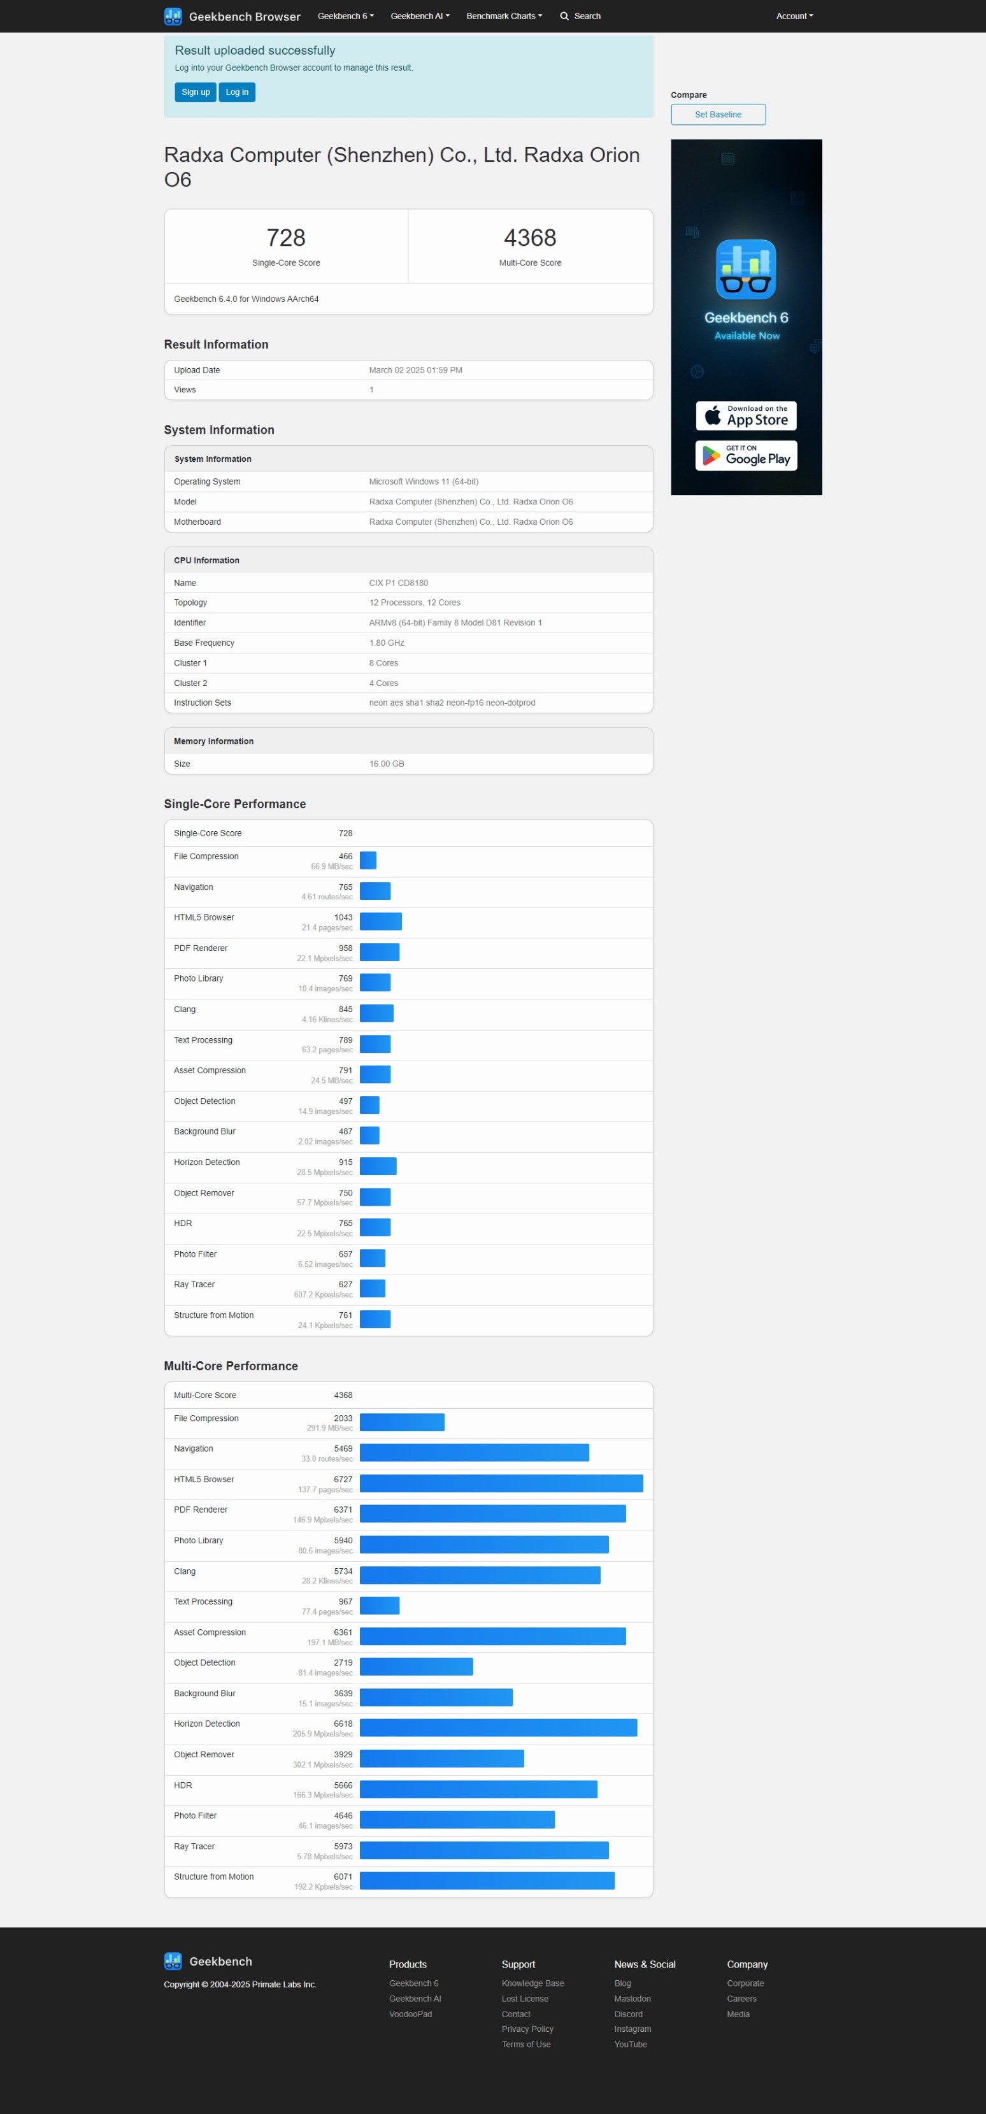The image size is (986, 2114).
Task: Expand the Geekbench 6 dropdown menu
Action: click(x=346, y=17)
